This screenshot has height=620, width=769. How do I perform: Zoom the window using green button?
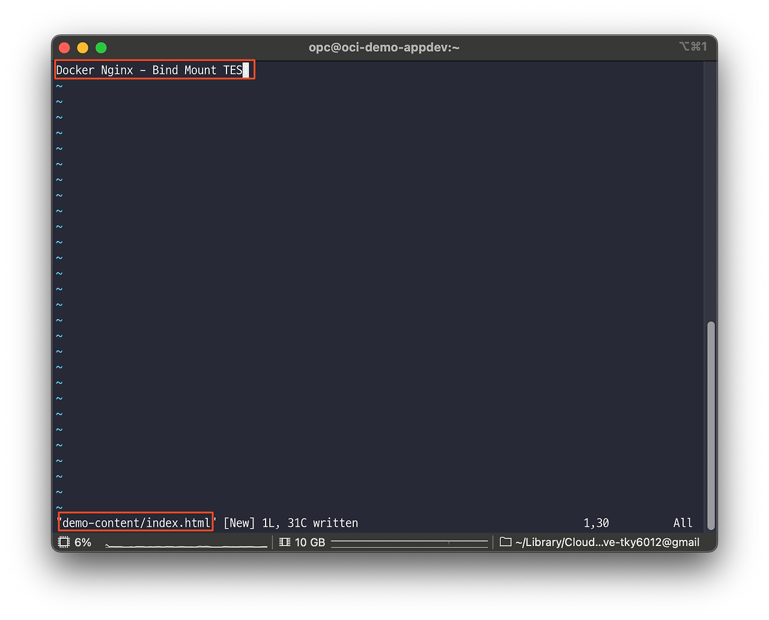click(101, 47)
